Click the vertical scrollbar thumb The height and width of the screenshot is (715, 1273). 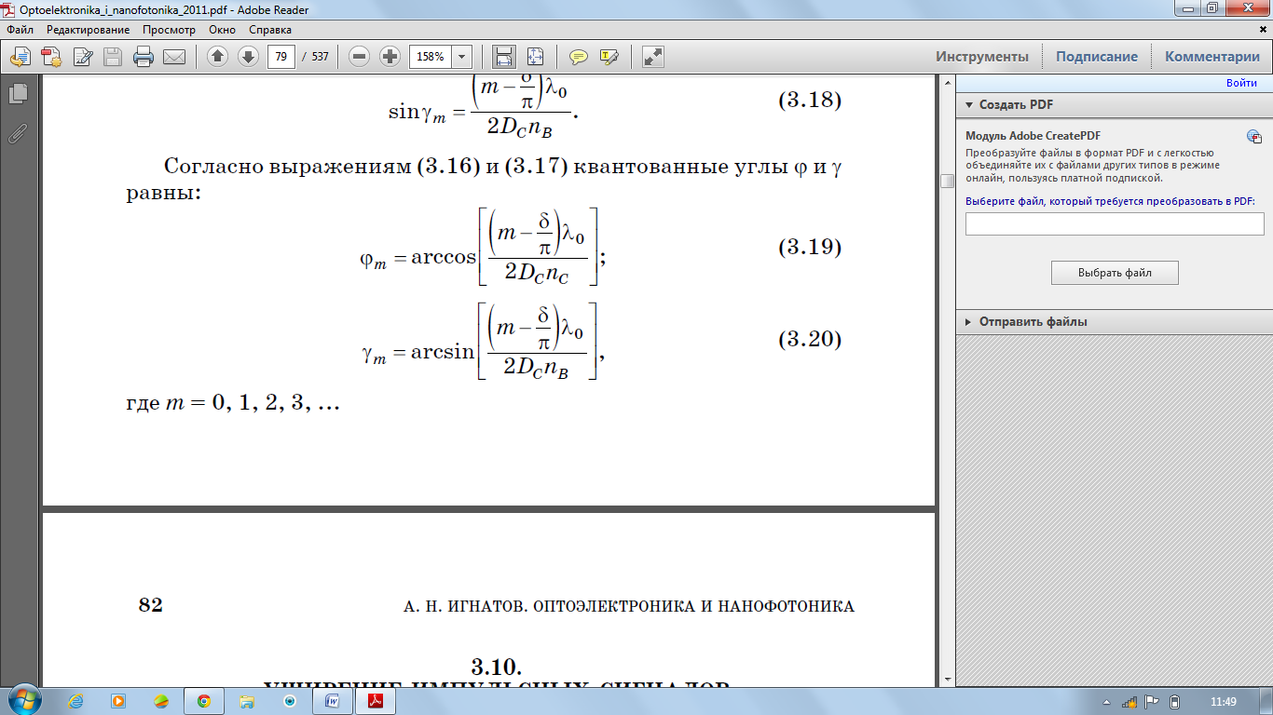[947, 181]
